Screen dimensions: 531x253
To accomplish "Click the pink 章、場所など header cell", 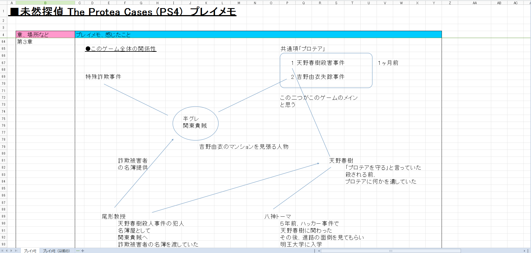I will [x=45, y=35].
